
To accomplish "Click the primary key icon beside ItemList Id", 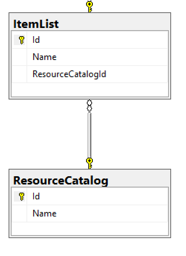I will [22, 40].
